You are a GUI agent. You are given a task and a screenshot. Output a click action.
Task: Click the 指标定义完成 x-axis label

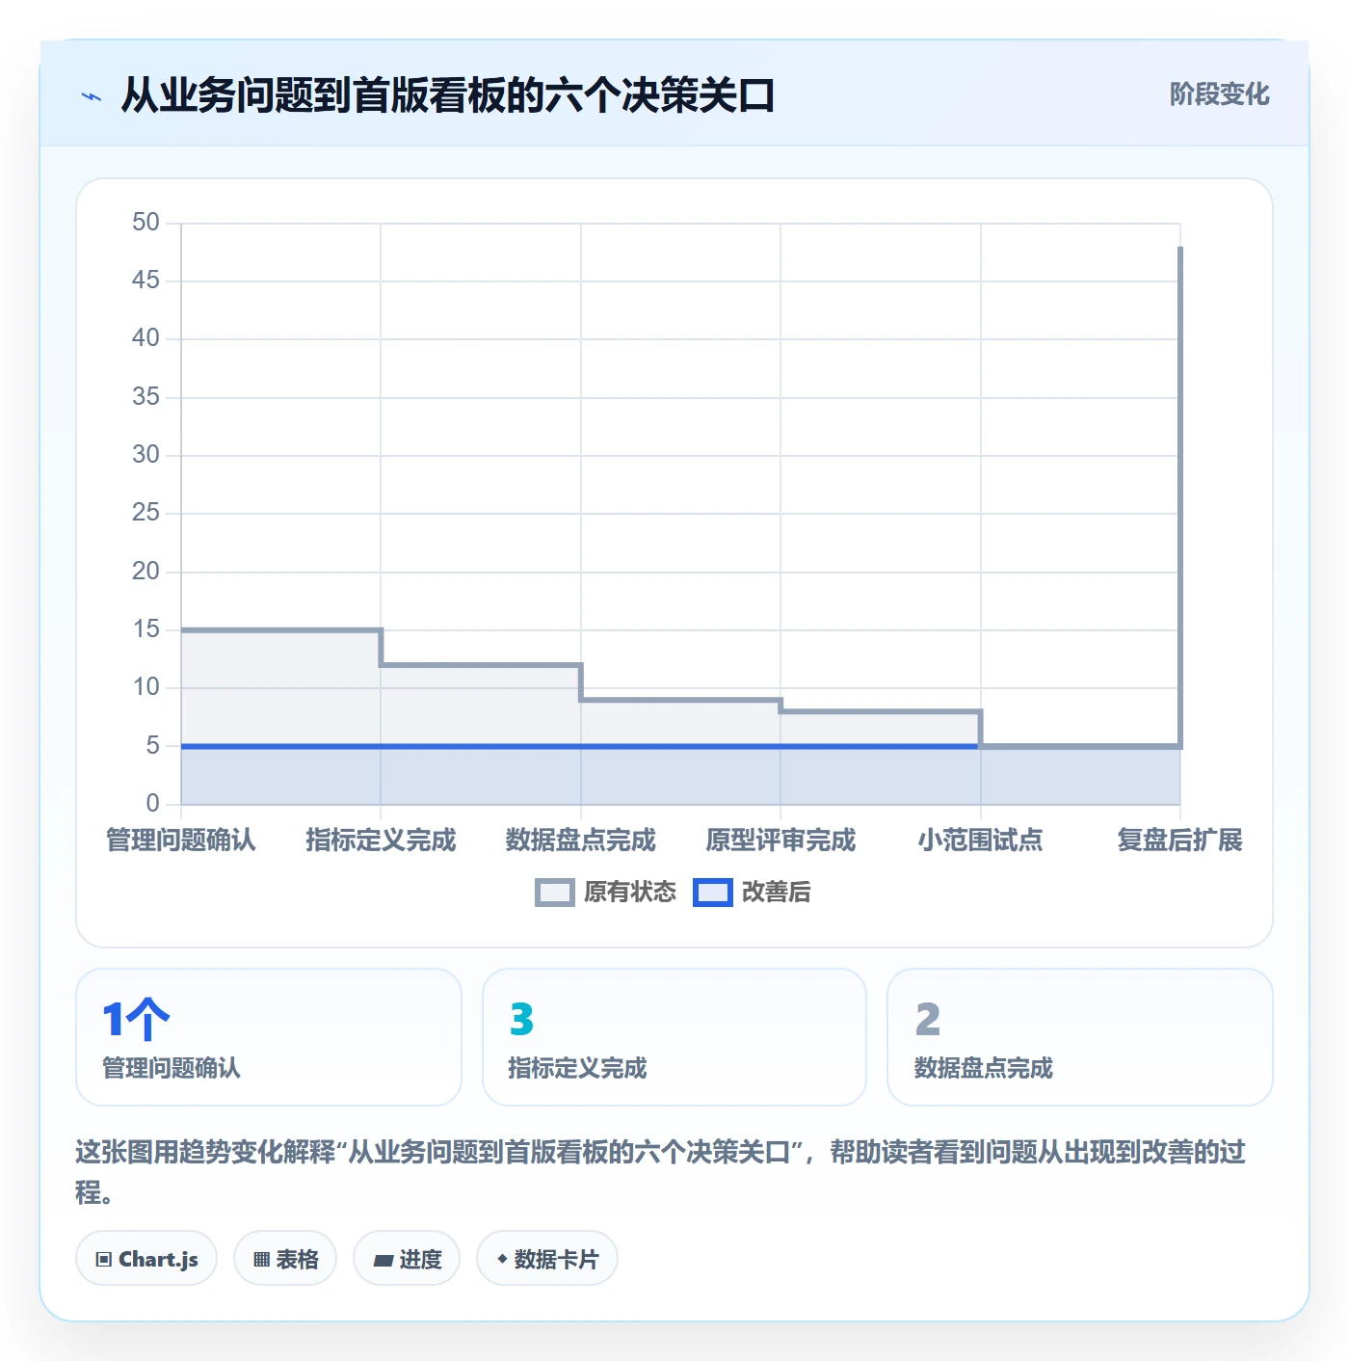coord(381,840)
